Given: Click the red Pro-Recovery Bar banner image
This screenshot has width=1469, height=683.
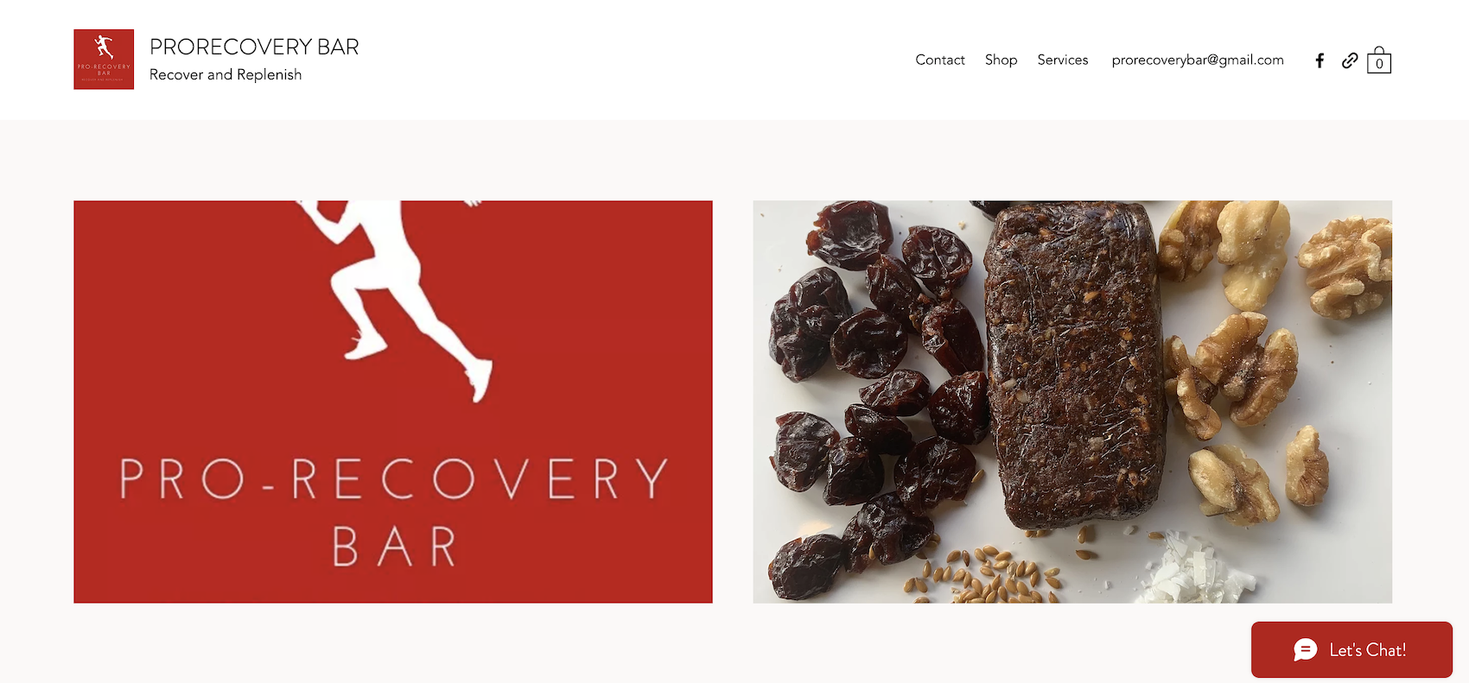Looking at the screenshot, I should (x=393, y=402).
